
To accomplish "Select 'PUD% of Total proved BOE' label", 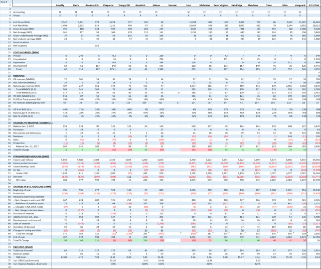I will [x=27, y=99].
